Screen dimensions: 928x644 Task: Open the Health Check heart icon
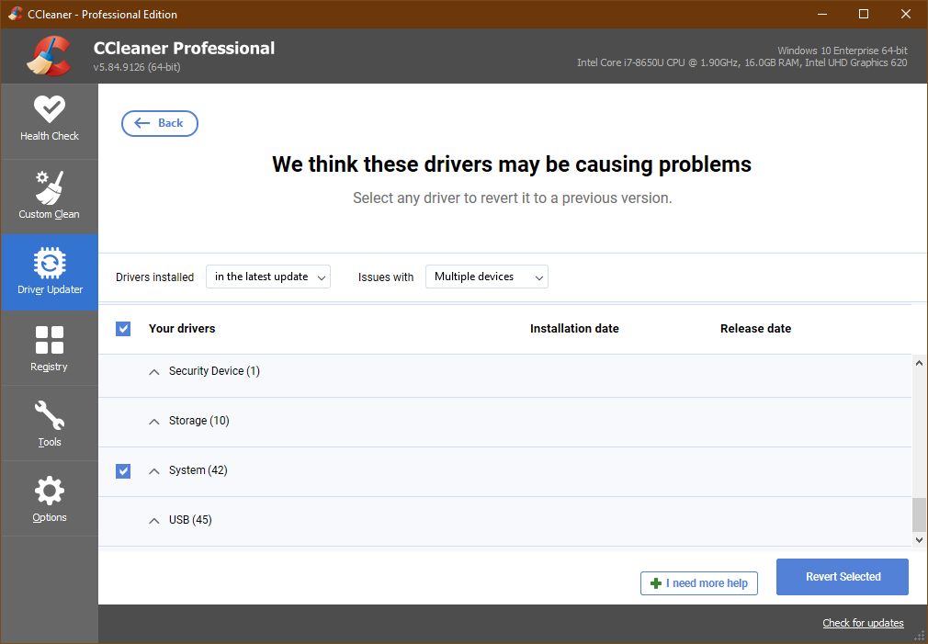point(49,109)
